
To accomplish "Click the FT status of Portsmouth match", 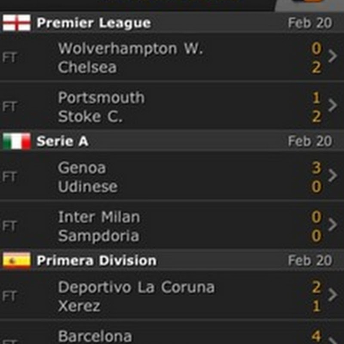I will pyautogui.click(x=9, y=107).
